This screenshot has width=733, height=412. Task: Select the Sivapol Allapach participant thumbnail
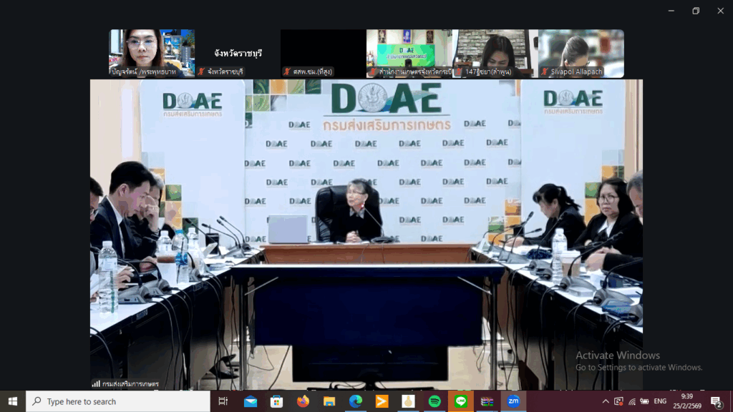[581, 53]
